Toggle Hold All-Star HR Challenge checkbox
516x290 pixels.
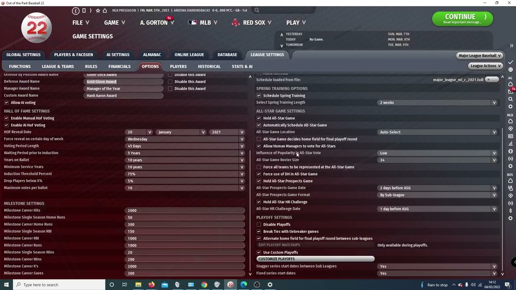(x=259, y=202)
